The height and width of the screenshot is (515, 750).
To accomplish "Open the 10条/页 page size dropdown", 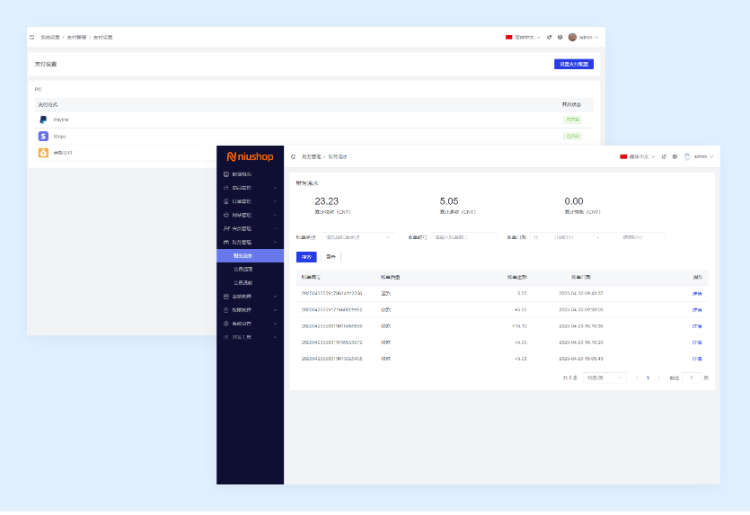I will tap(604, 378).
